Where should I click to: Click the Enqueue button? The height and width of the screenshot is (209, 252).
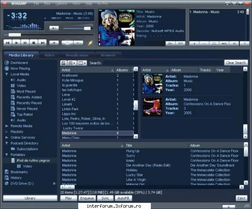coord(87,198)
